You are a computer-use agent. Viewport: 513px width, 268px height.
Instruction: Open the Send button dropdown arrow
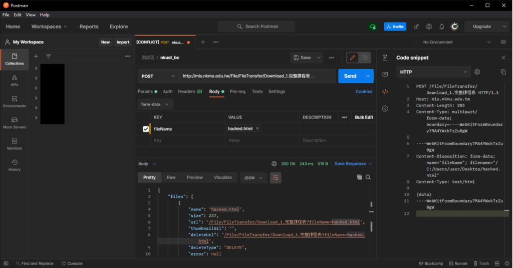click(x=368, y=76)
